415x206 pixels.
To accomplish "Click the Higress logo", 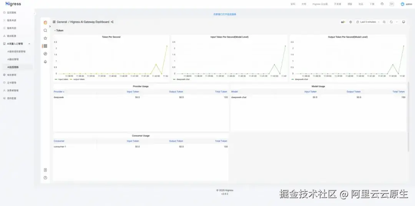I will 13,4.
